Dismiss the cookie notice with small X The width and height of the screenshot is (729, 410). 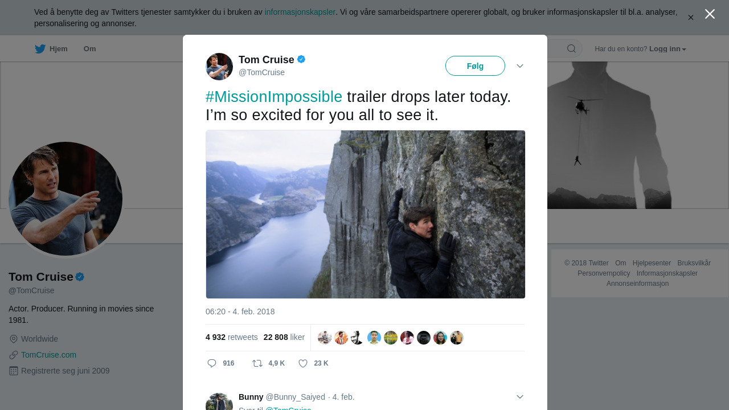click(x=690, y=18)
